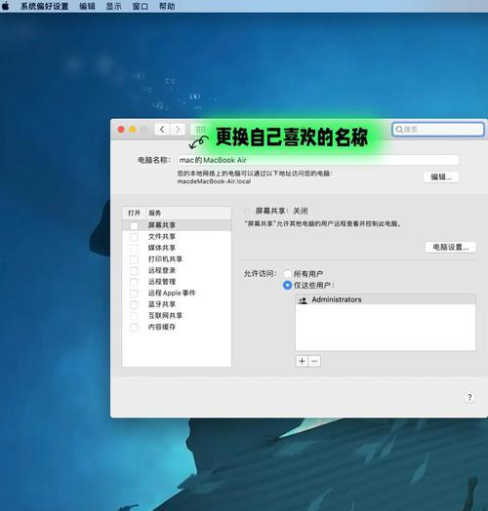488x511 pixels.
Task: Enable the 内容缓存 checkbox
Action: pyautogui.click(x=134, y=328)
